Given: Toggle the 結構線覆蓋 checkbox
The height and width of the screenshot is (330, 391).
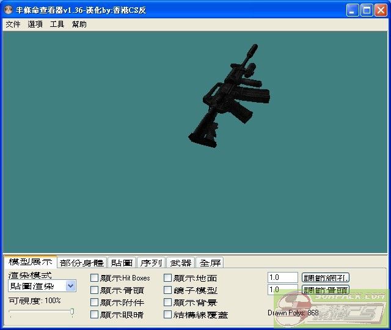Looking at the screenshot, I should pyautogui.click(x=168, y=315).
